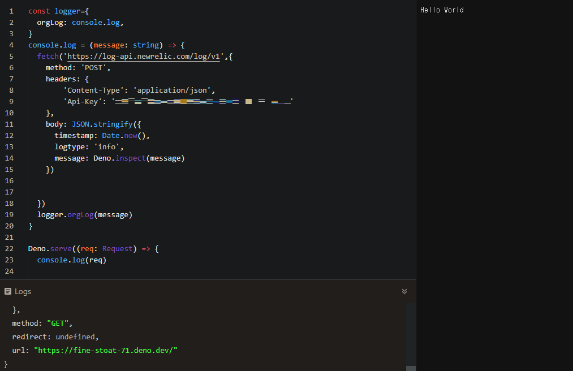Click the fine-stoat-71.deno.dev log URL
This screenshot has height=371, width=573.
click(x=106, y=350)
